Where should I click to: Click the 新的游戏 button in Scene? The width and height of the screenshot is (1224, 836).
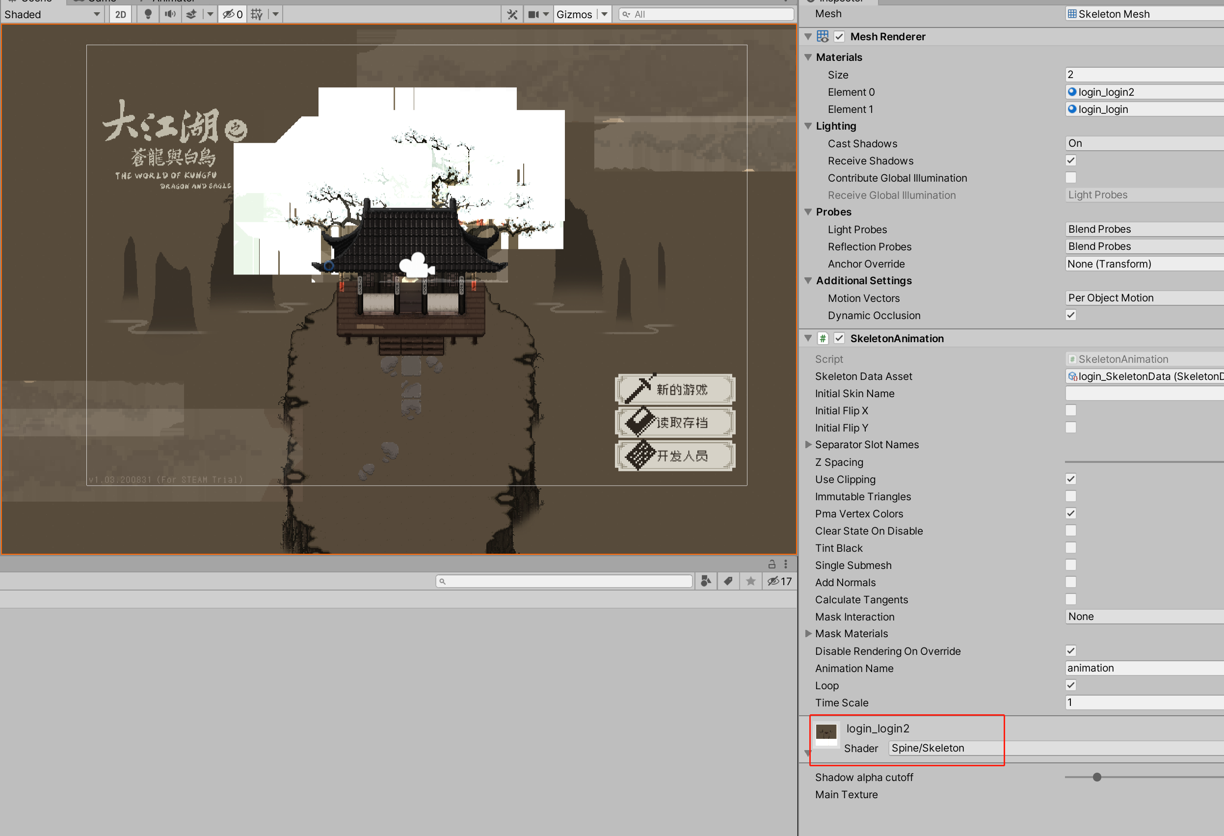coord(675,389)
